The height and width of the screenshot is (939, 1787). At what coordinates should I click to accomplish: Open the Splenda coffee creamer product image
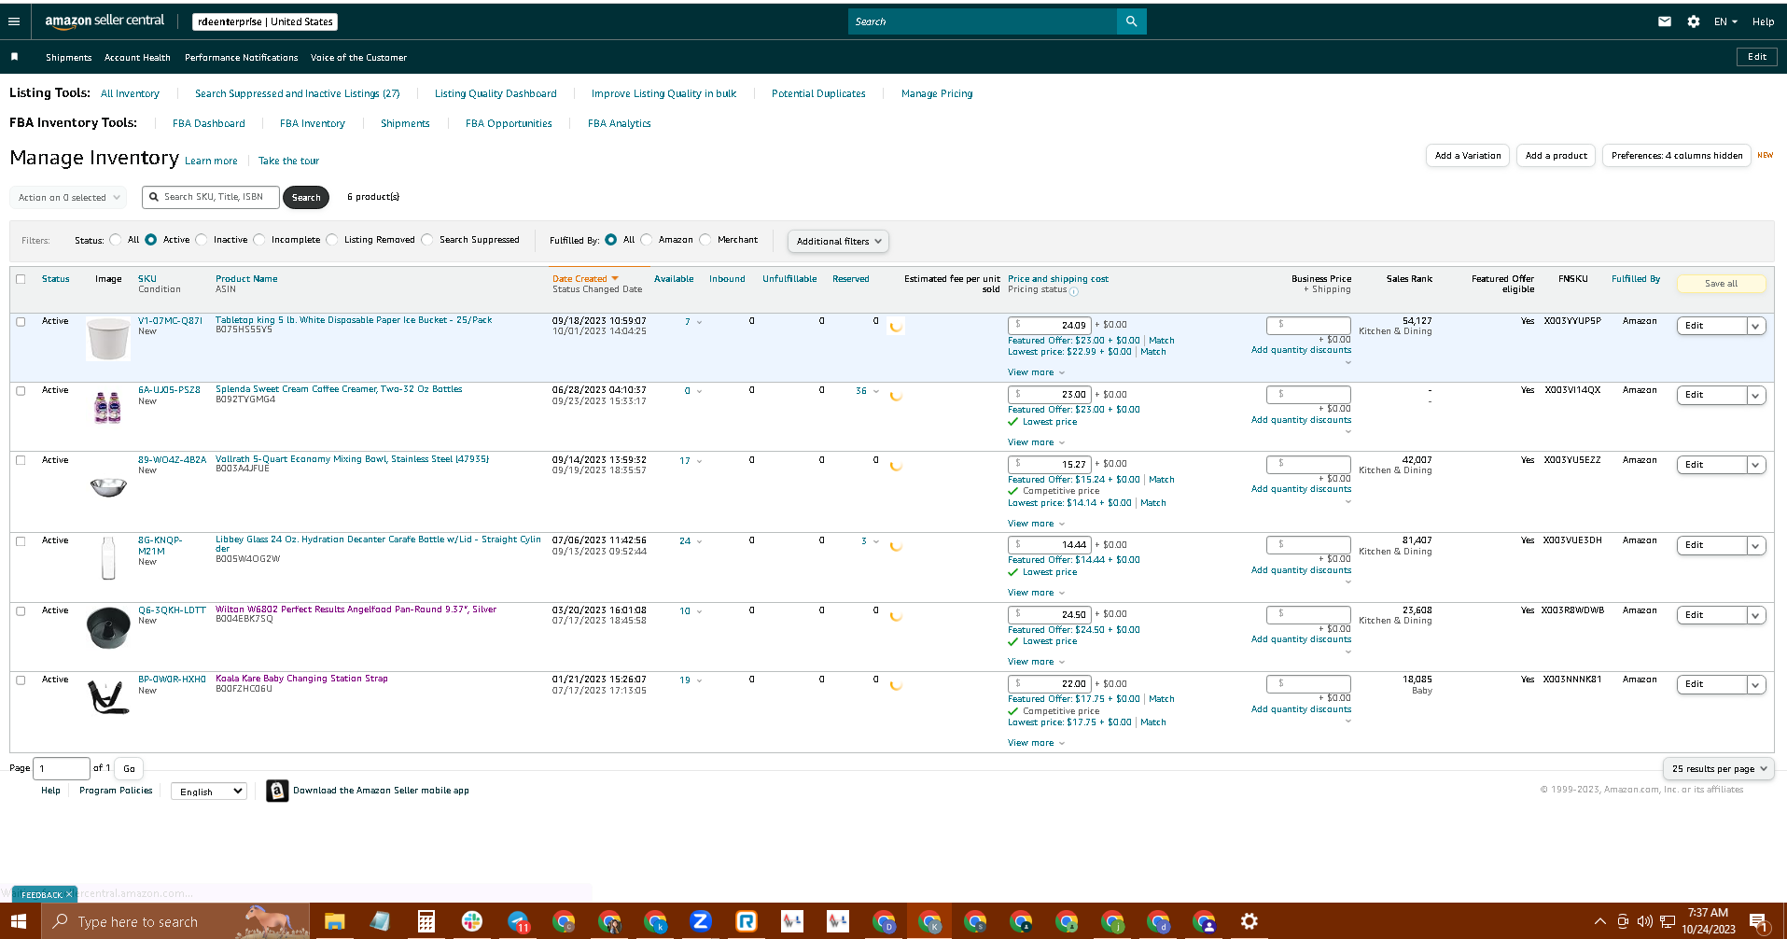tap(108, 407)
